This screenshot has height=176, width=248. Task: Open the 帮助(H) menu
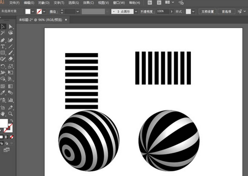pos(135,3)
